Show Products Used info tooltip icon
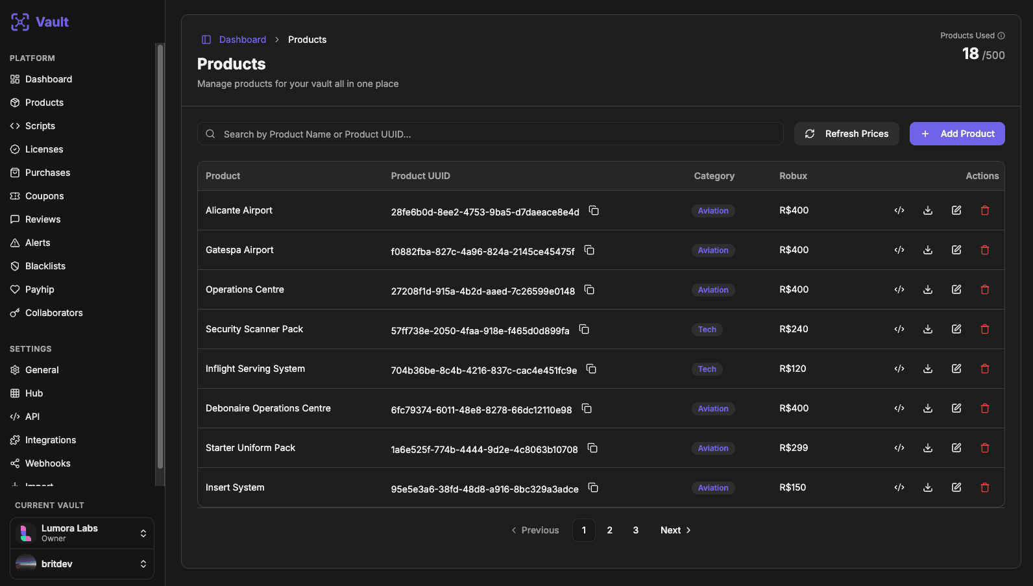Screen dimensions: 1033x586 pos(1001,36)
